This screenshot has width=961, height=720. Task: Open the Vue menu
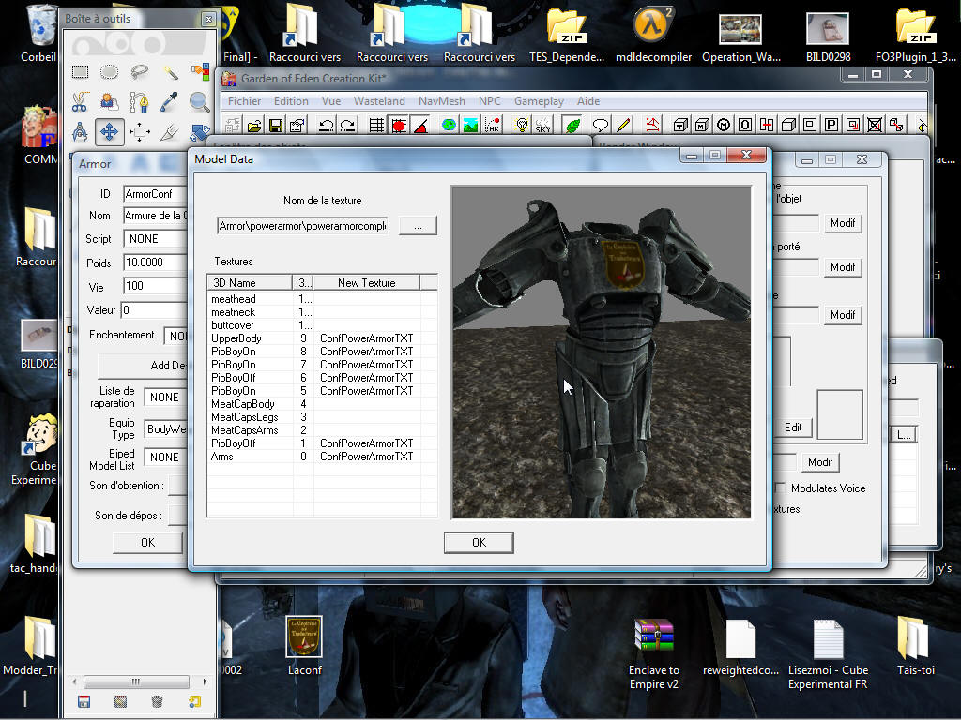coord(331,101)
